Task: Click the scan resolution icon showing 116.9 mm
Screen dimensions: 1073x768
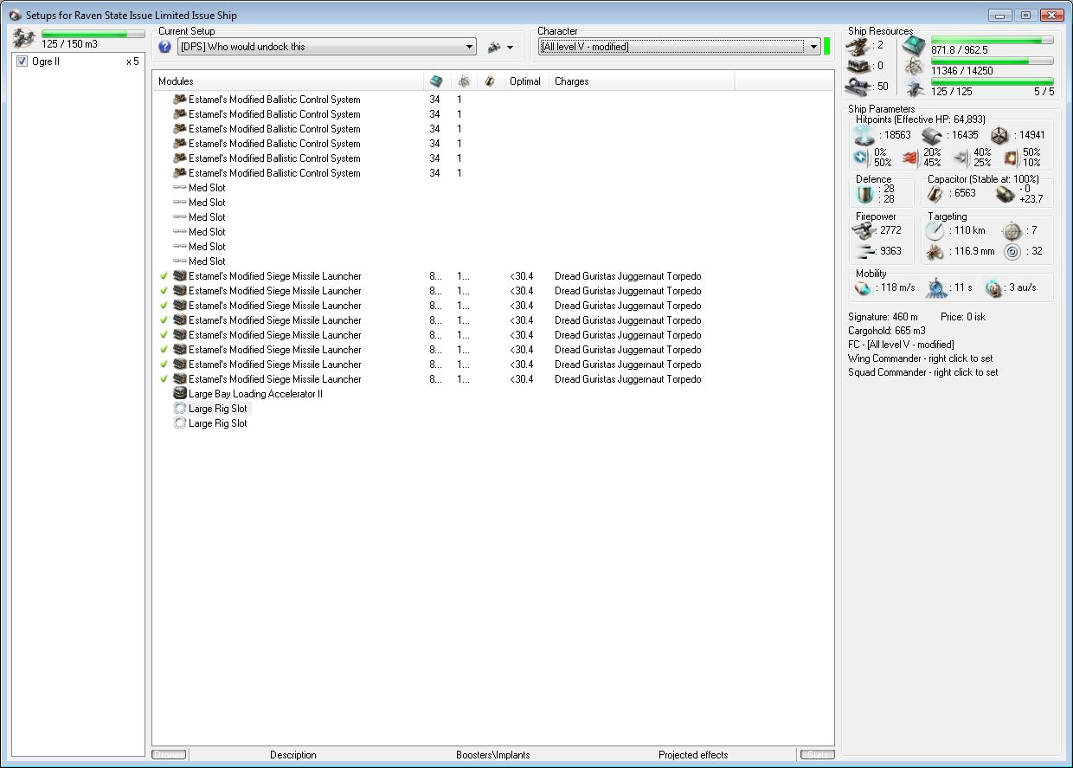Action: (x=935, y=251)
